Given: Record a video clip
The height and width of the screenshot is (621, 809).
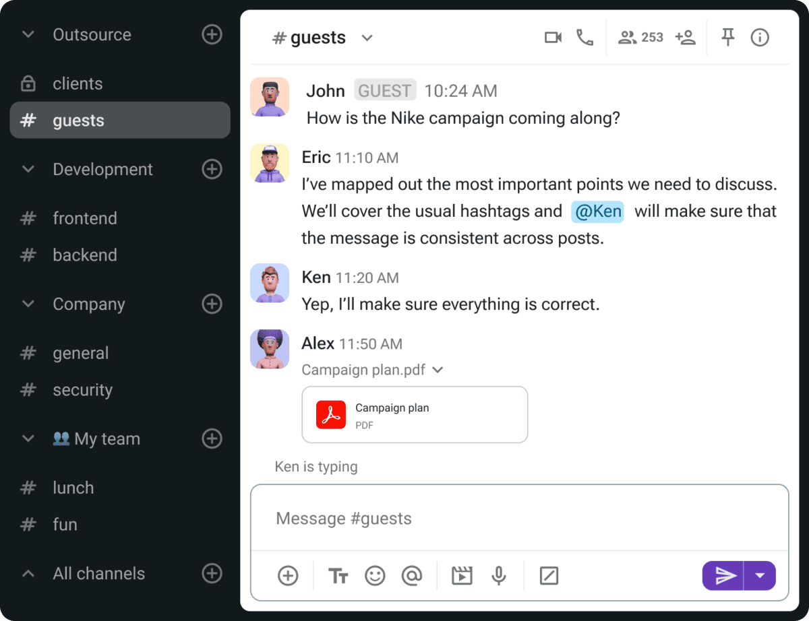Looking at the screenshot, I should [x=462, y=576].
